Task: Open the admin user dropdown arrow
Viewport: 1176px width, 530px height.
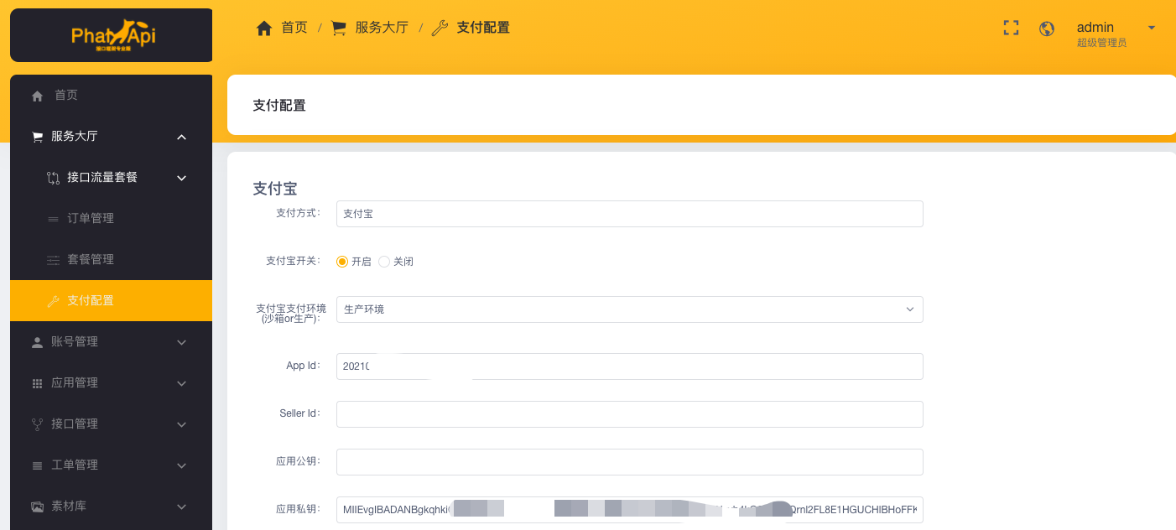Action: 1152,28
